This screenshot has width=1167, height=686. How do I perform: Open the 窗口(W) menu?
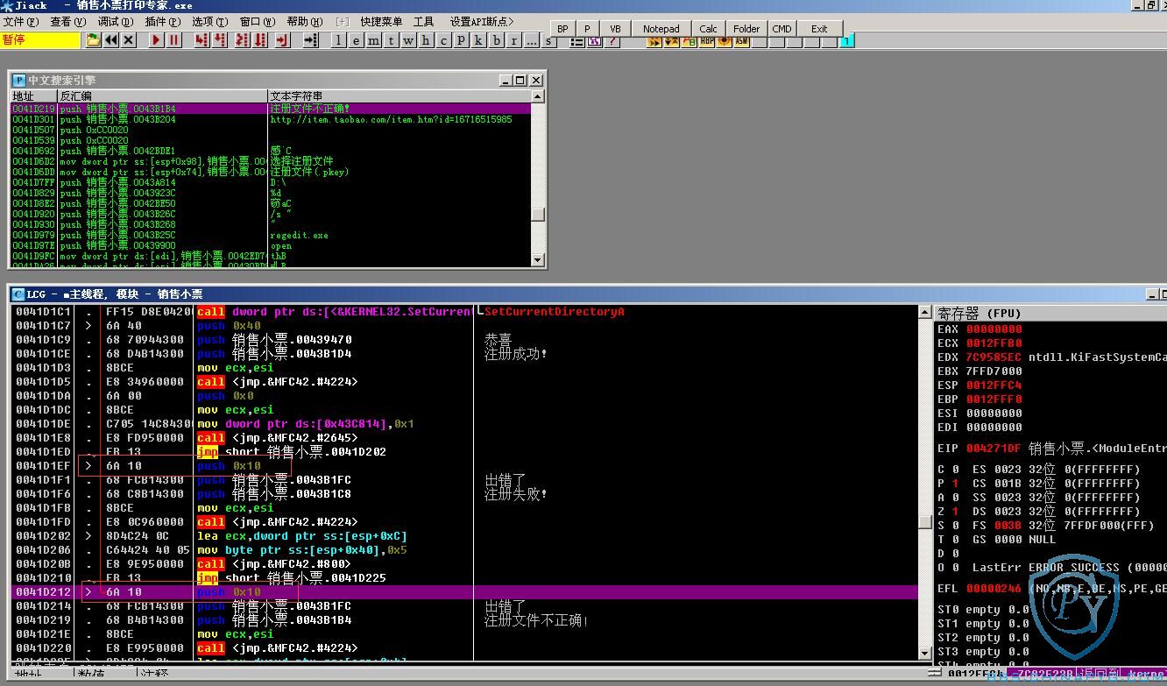point(257,21)
